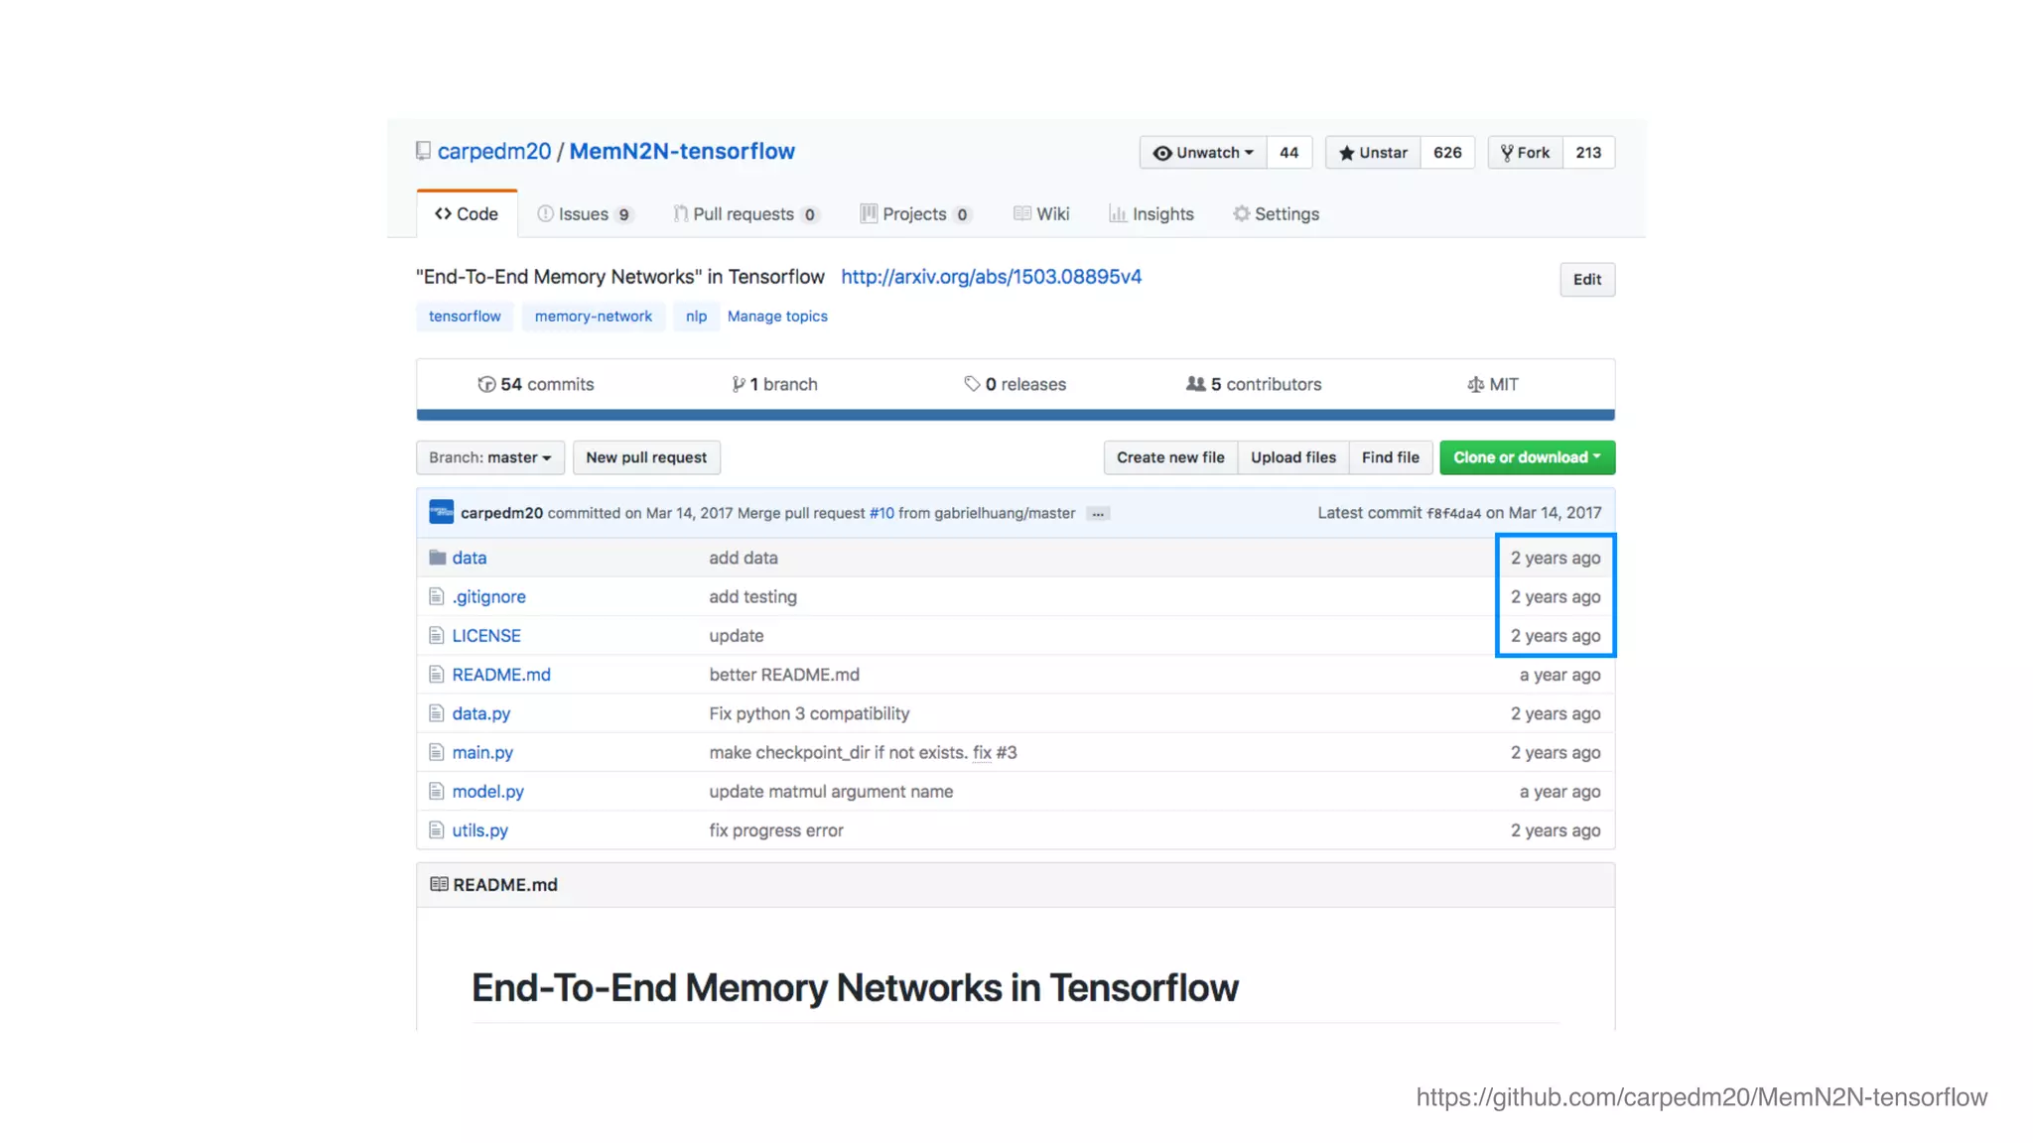Open the Insights tab
Image resolution: width=2033 pixels, height=1143 pixels.
point(1152,214)
